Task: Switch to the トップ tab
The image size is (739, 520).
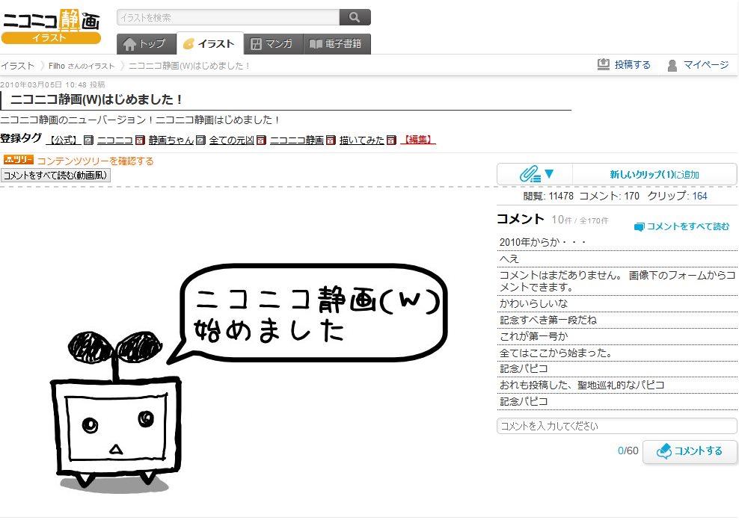Action: pos(146,43)
